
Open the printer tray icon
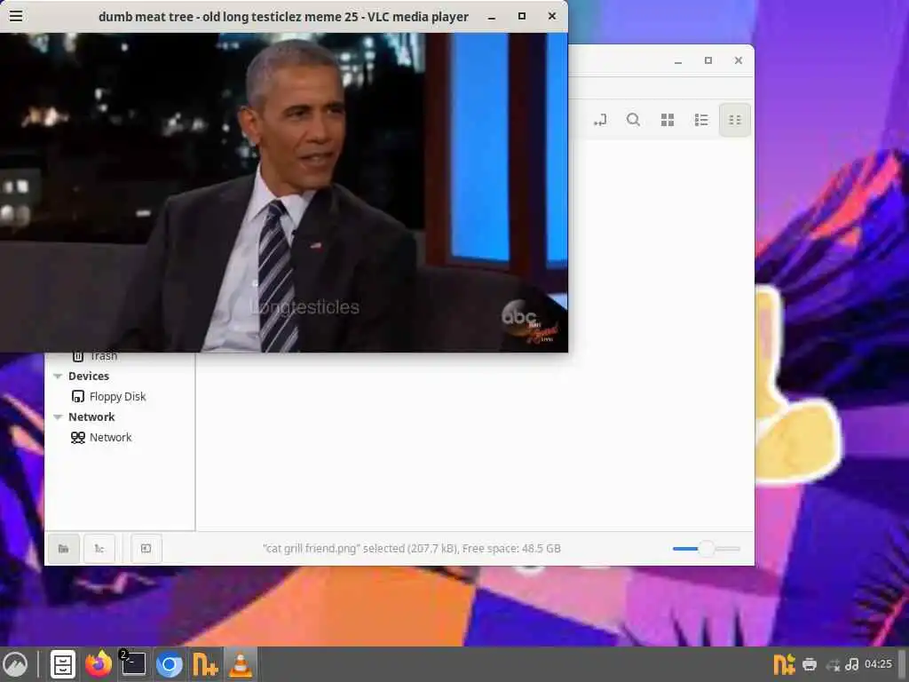pos(810,664)
